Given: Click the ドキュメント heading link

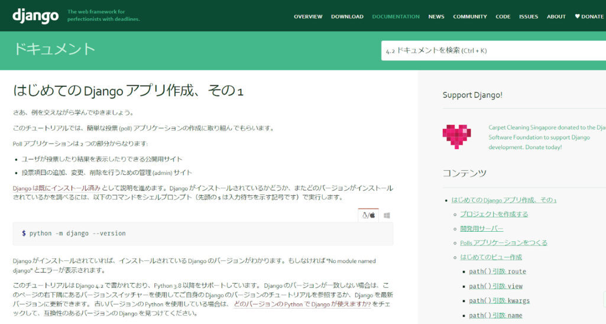Looking at the screenshot, I should pos(54,50).
